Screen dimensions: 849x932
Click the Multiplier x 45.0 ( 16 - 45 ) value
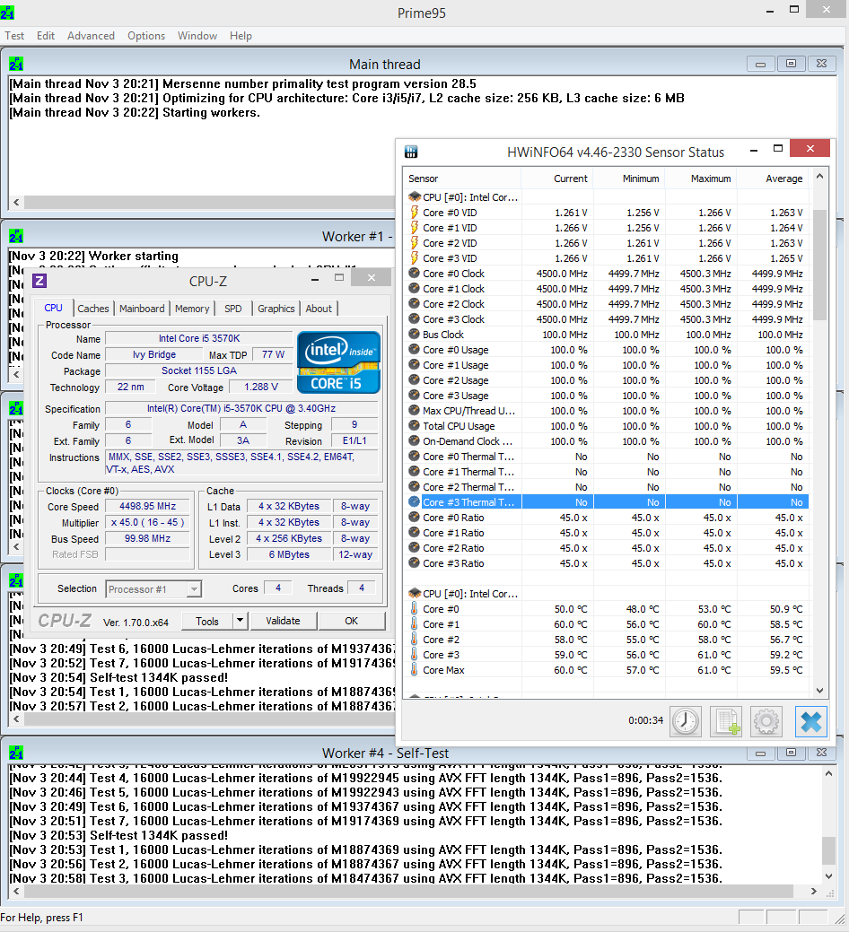[147, 522]
